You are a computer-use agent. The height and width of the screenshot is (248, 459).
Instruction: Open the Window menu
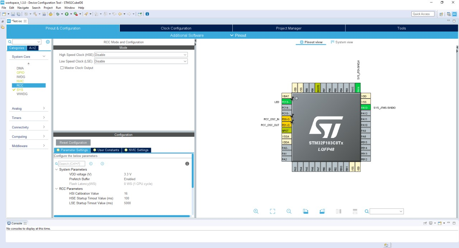(x=70, y=8)
